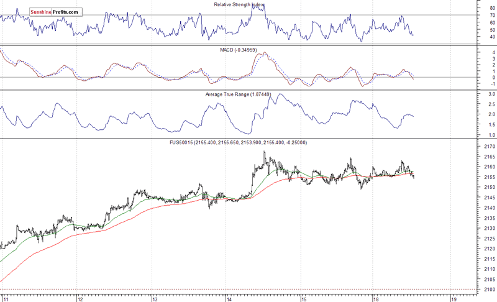Click date label 15 on the time axis
The width and height of the screenshot is (497, 302).
[303, 298]
